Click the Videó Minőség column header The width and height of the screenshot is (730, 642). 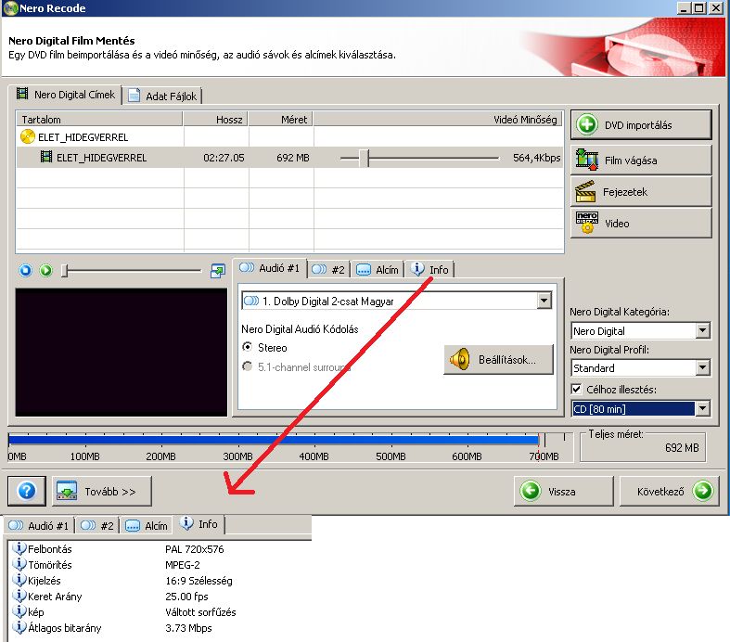[438, 120]
